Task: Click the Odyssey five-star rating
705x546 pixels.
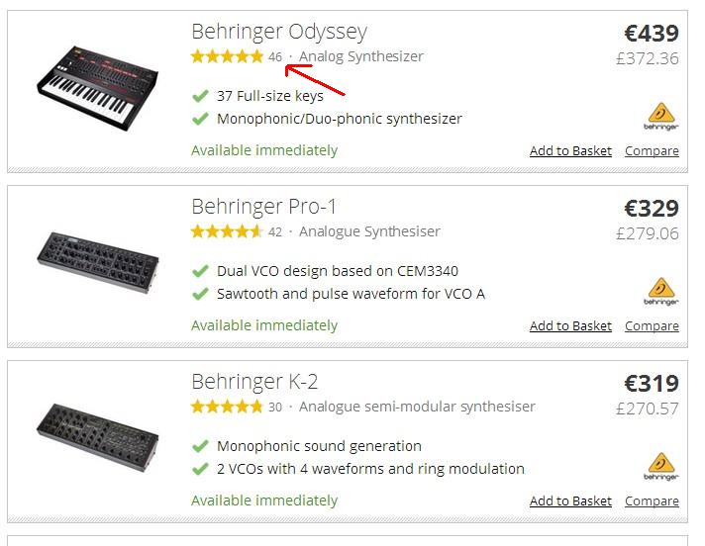Action: coord(227,56)
